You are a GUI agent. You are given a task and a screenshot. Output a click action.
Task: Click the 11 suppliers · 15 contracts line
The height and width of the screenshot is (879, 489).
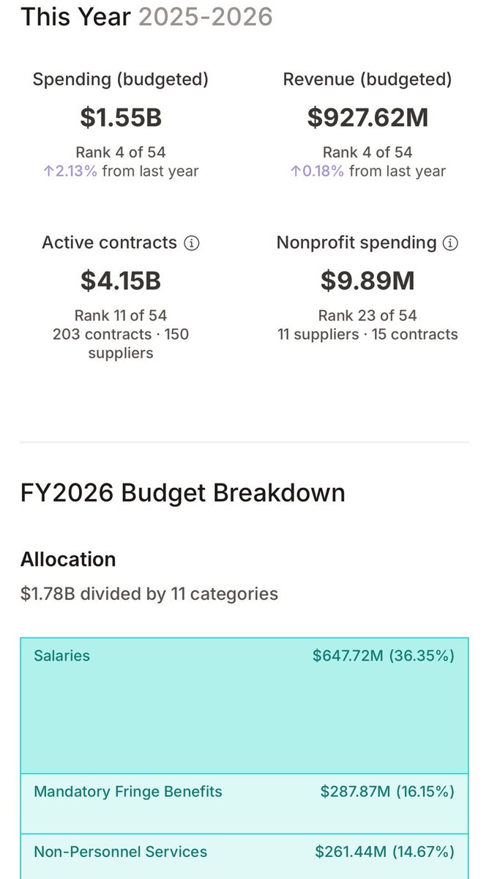[x=367, y=335]
